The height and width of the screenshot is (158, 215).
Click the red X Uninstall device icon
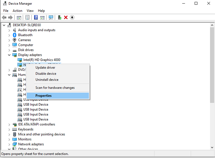click(66, 18)
